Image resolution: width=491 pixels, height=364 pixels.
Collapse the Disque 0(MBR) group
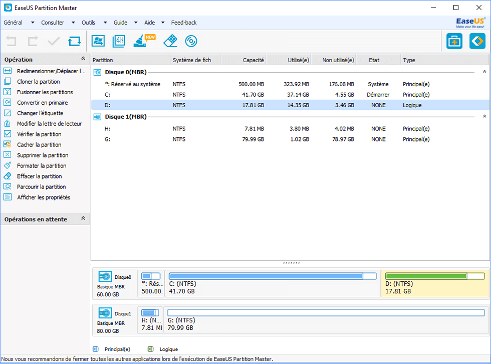pos(484,72)
